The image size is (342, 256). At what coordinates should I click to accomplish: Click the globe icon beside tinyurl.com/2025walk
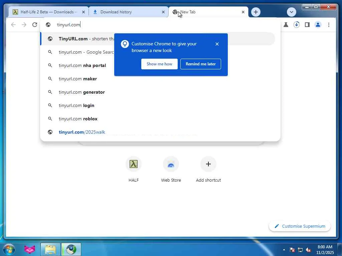(x=50, y=132)
